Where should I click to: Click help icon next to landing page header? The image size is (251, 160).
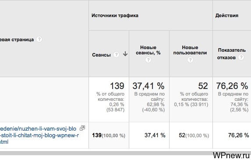39,39
